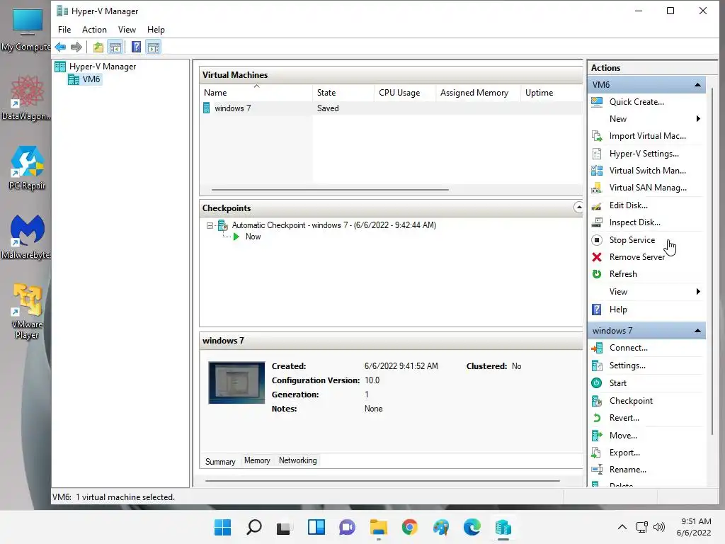The image size is (725, 544).
Task: Open Microsoft Edge from taskbar
Action: pos(472,527)
